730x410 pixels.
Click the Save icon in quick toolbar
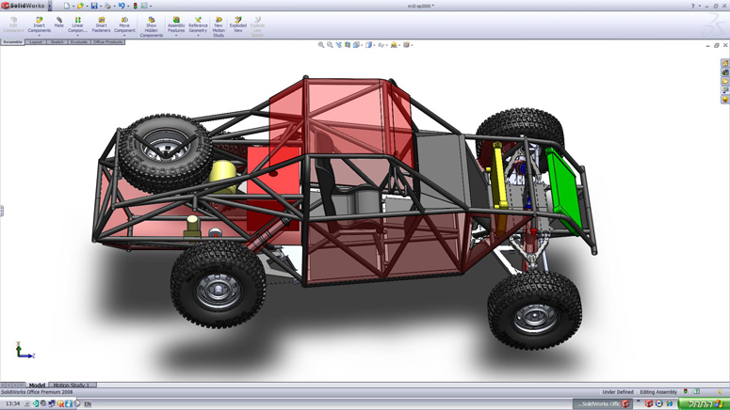tap(94, 6)
